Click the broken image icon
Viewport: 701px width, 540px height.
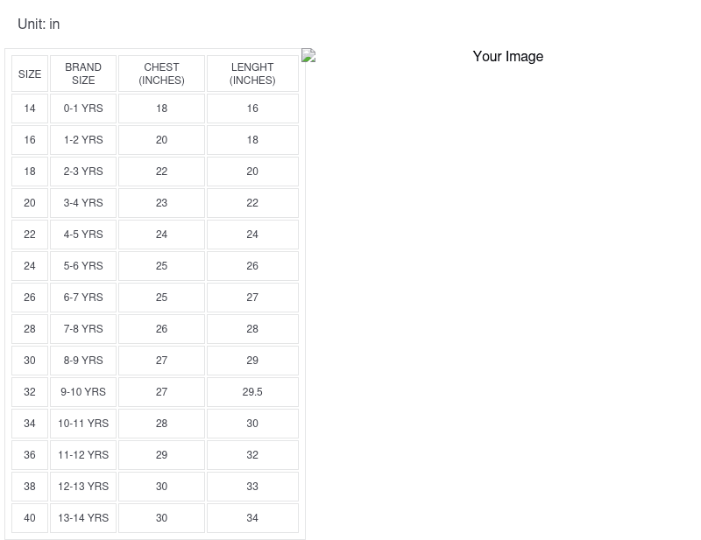tap(308, 56)
